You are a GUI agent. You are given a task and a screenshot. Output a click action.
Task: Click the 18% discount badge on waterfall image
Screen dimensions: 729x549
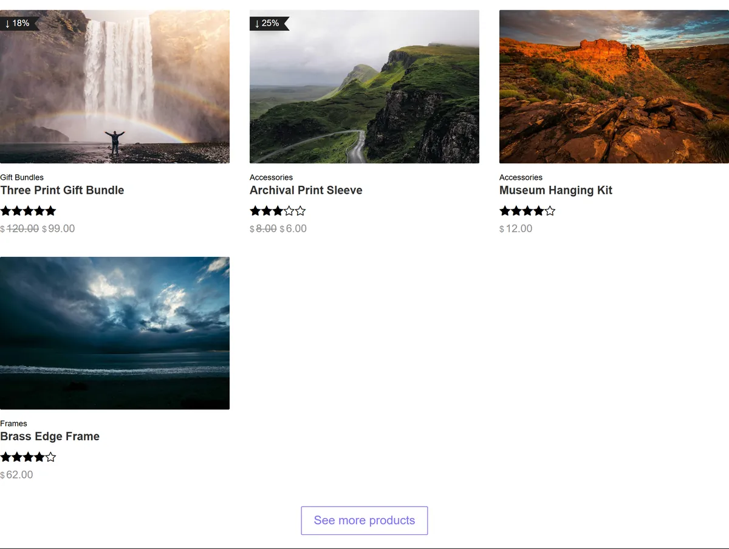(19, 23)
